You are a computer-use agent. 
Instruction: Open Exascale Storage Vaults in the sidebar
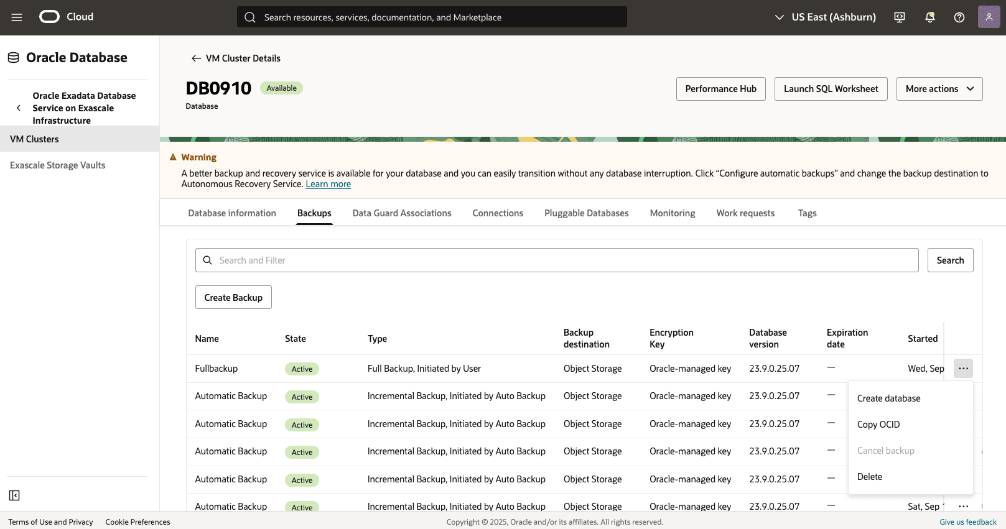tap(80, 165)
